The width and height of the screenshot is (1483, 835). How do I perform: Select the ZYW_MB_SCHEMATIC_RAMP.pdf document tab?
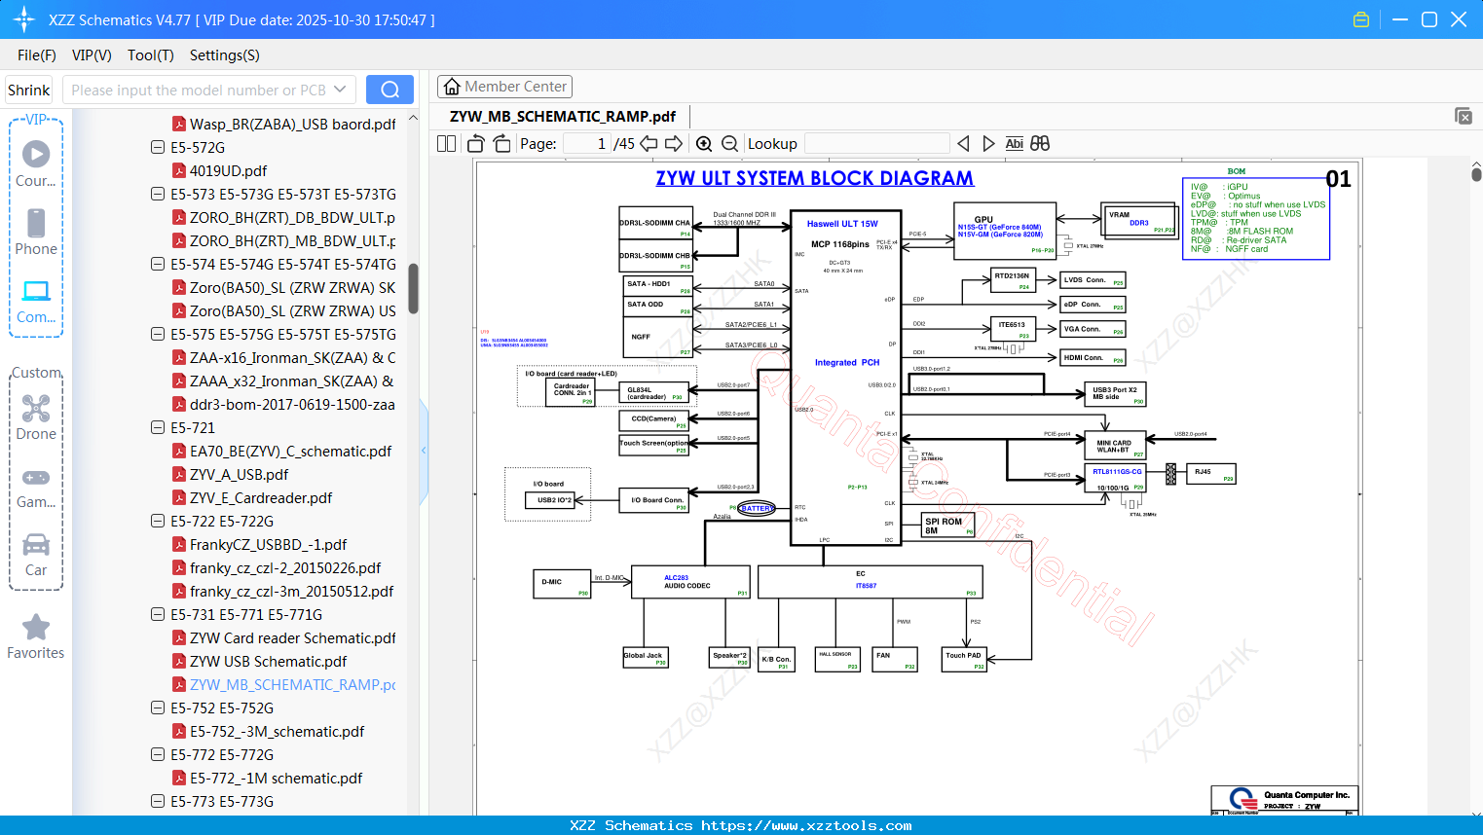pos(563,117)
